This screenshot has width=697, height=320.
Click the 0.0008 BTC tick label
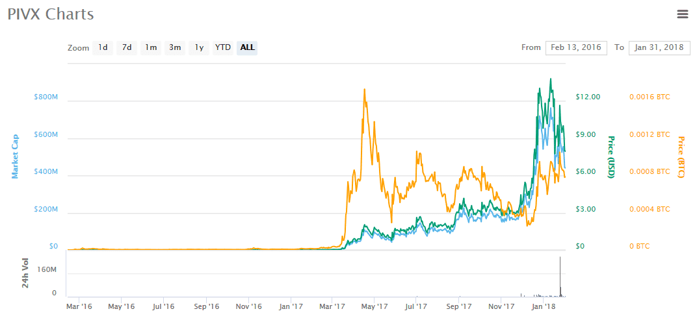pos(650,171)
